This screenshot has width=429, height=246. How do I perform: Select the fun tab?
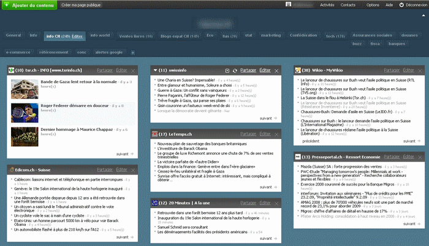[230, 36]
